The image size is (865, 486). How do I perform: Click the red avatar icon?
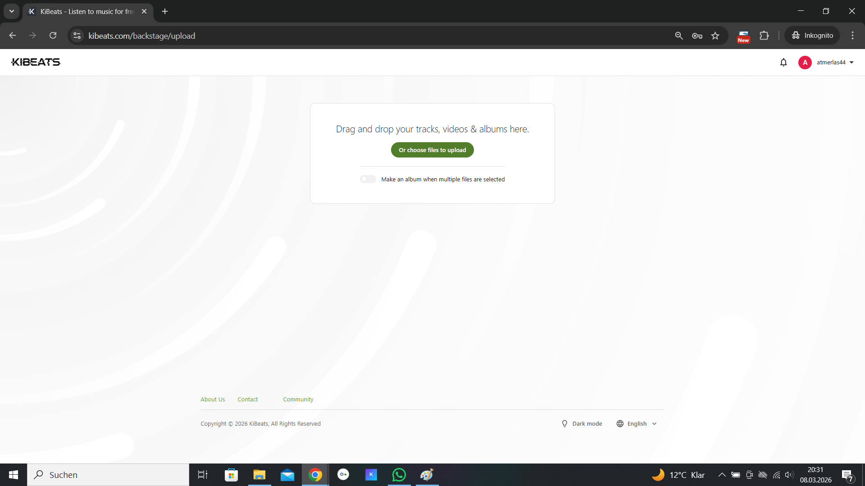(x=805, y=63)
